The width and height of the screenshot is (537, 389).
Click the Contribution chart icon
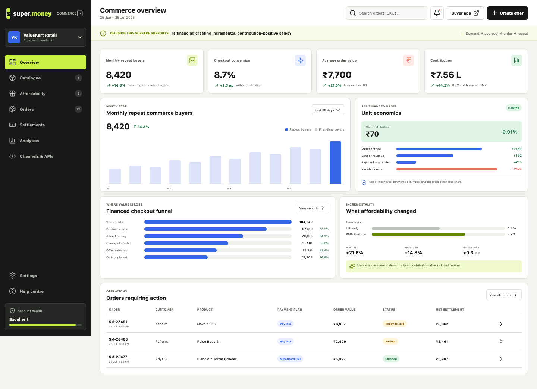coord(516,60)
